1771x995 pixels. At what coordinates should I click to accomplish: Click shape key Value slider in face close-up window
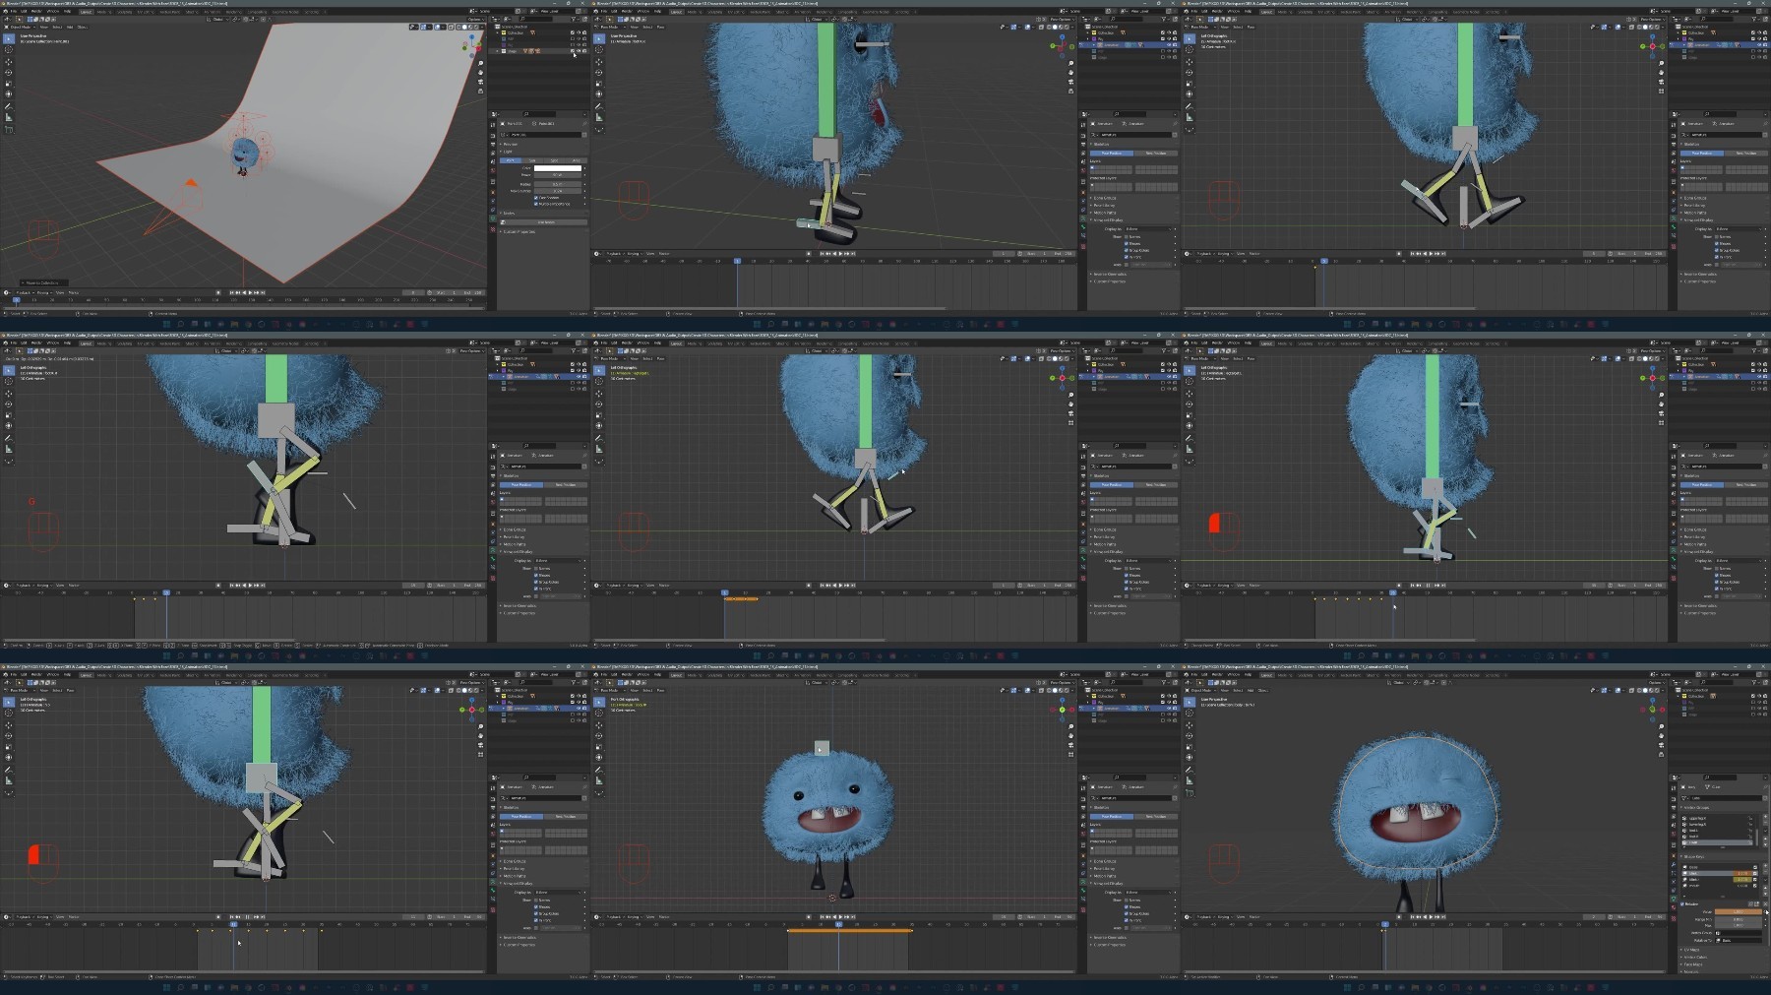(1738, 911)
